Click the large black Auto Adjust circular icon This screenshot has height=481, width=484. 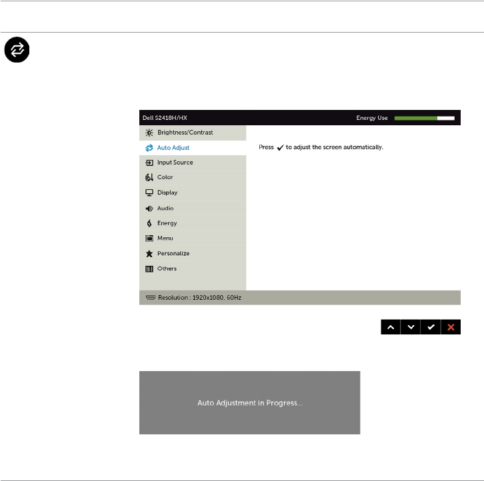(x=17, y=50)
